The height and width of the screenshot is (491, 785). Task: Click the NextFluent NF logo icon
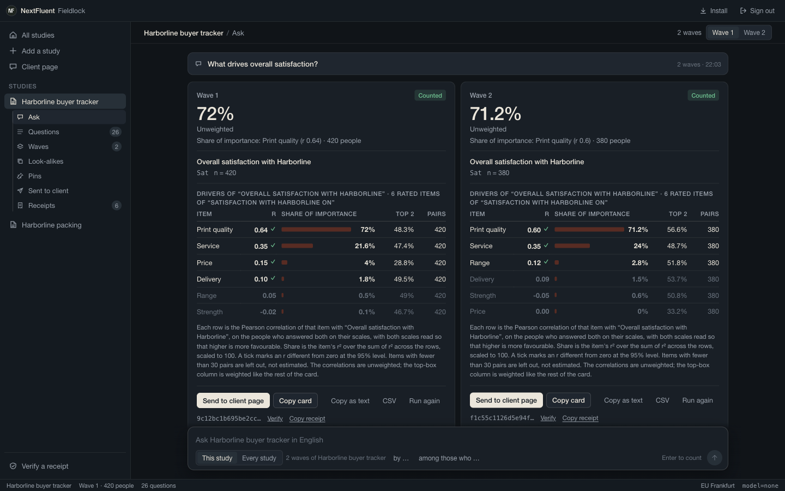(x=11, y=11)
